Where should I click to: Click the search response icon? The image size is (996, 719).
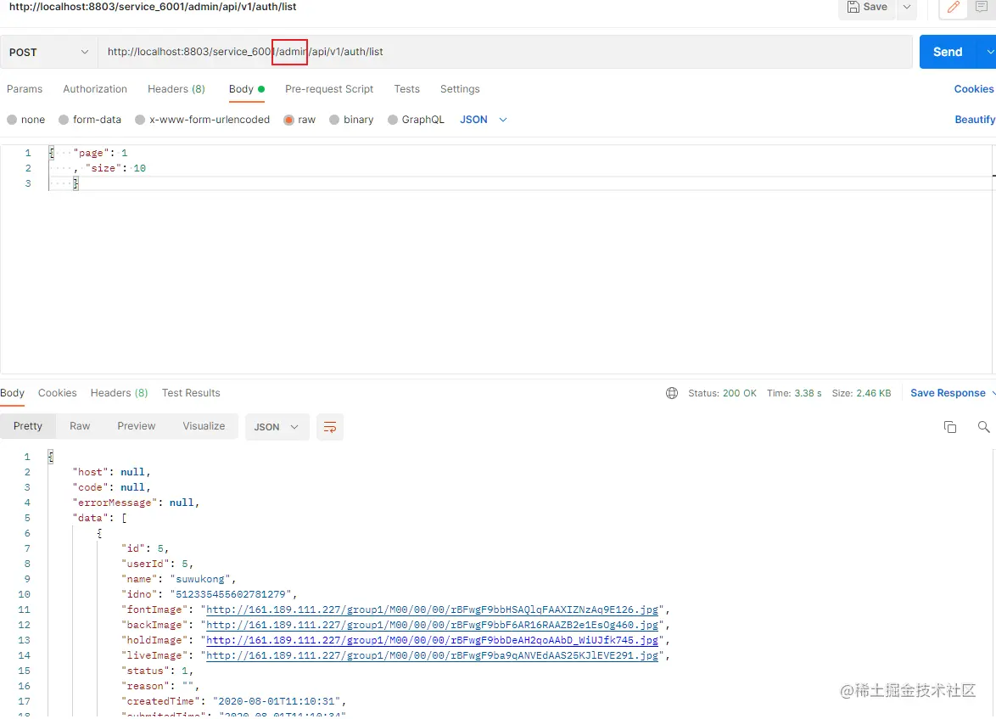pos(983,427)
